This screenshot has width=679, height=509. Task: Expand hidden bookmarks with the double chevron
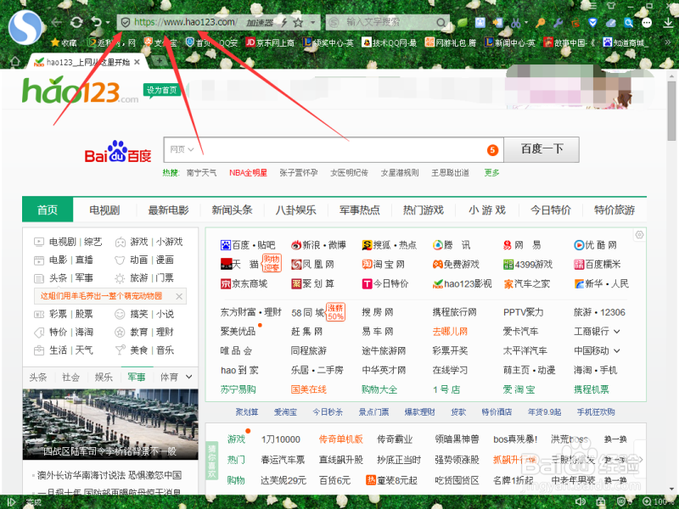pos(667,42)
